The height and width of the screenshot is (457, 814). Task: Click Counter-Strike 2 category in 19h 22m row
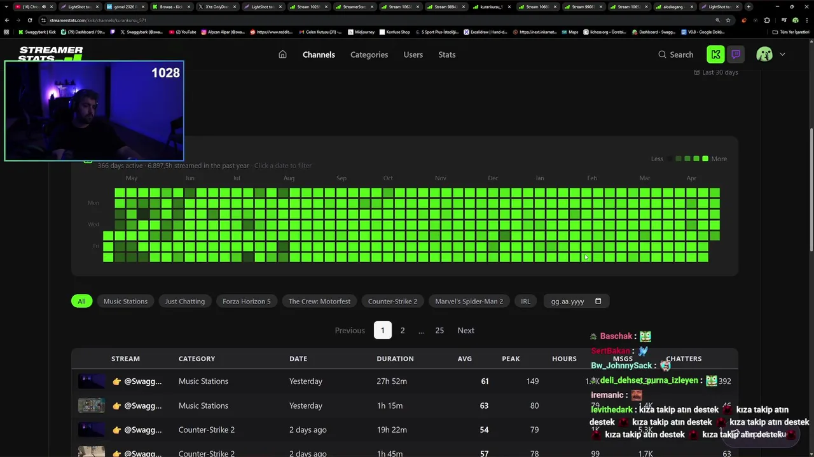pyautogui.click(x=207, y=430)
